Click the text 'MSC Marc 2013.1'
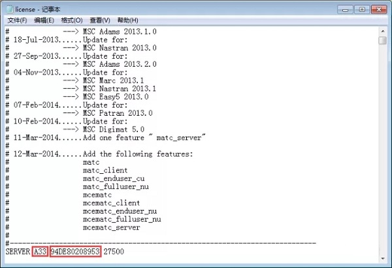The width and height of the screenshot is (392, 268). (x=113, y=80)
